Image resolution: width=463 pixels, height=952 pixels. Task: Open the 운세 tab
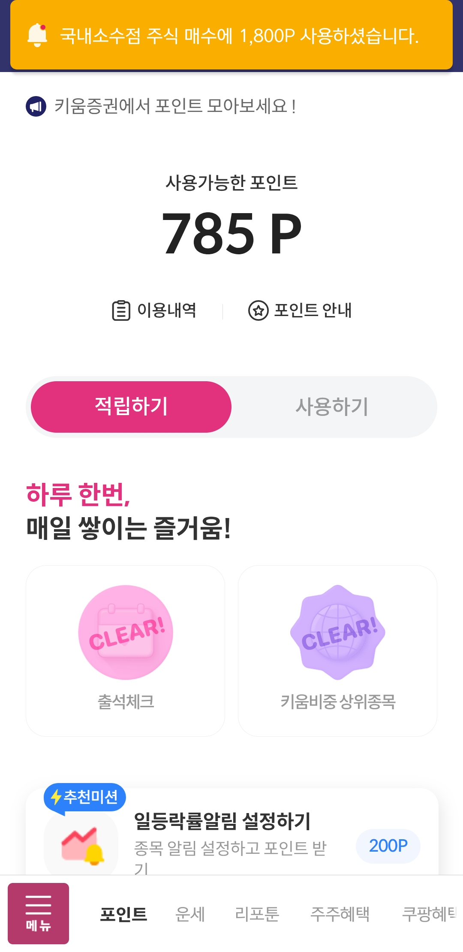coord(190,914)
